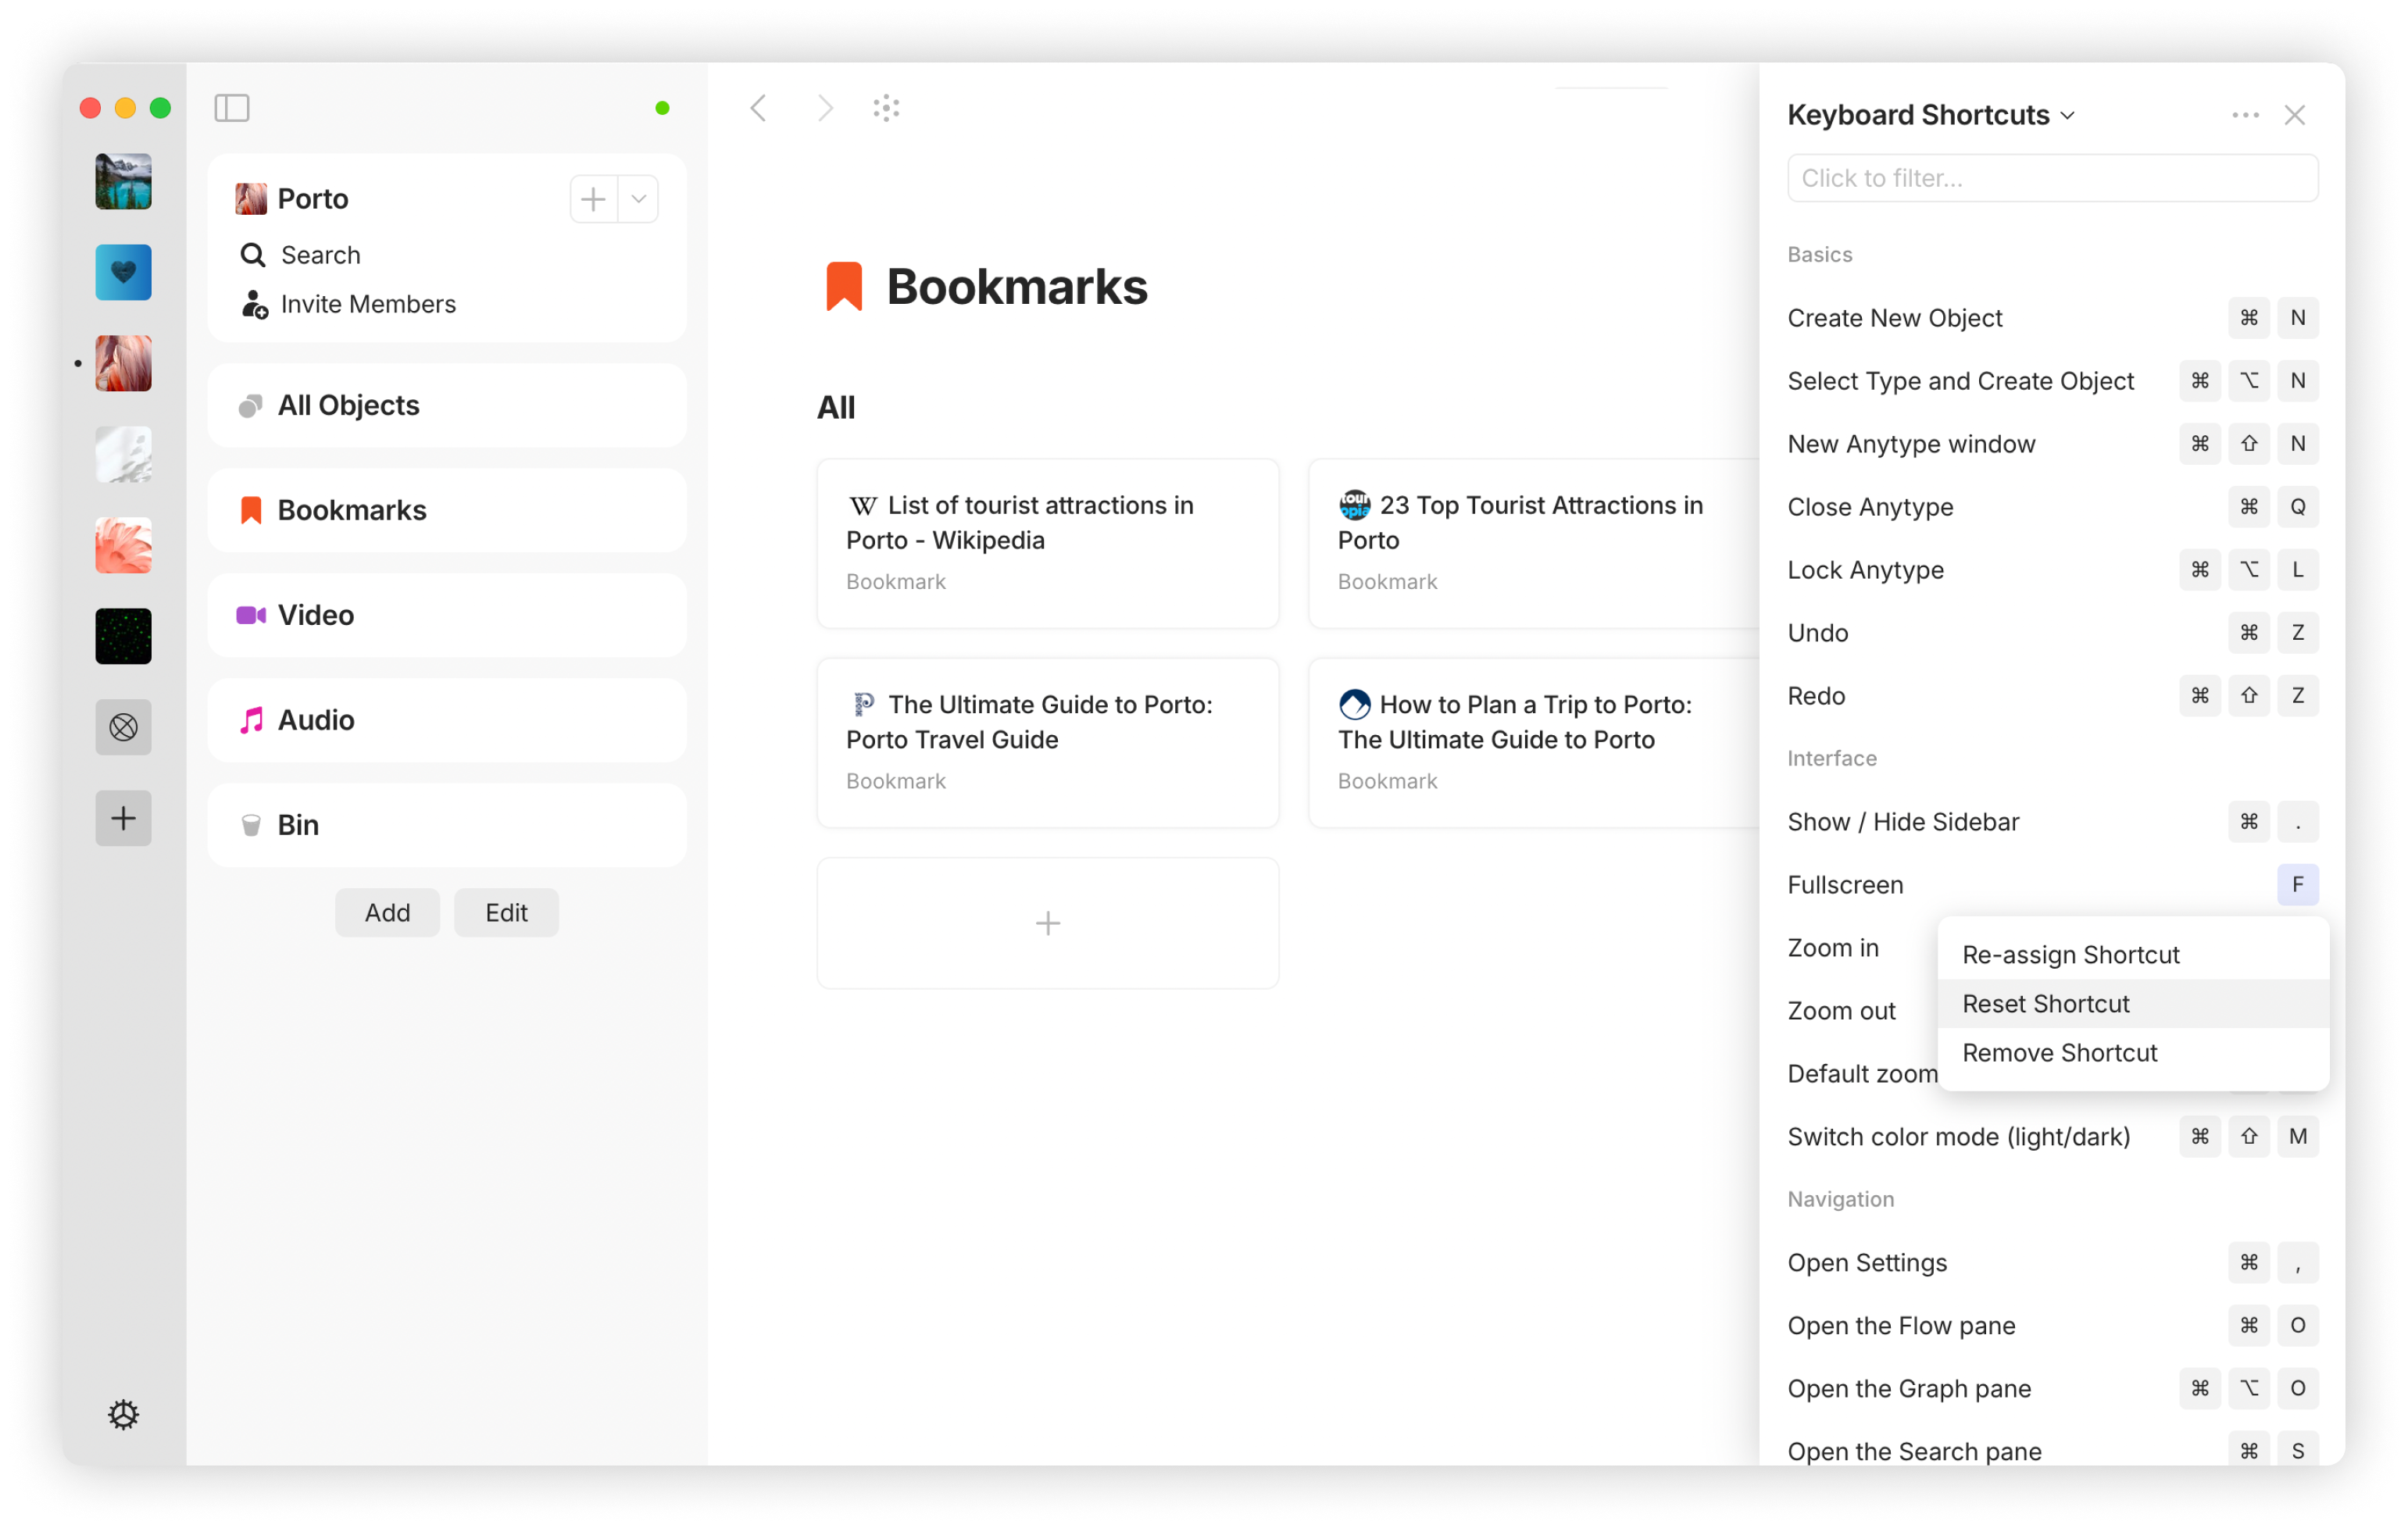
Task: Open 23 Top Tourist Attractions bookmark
Action: (1534, 543)
